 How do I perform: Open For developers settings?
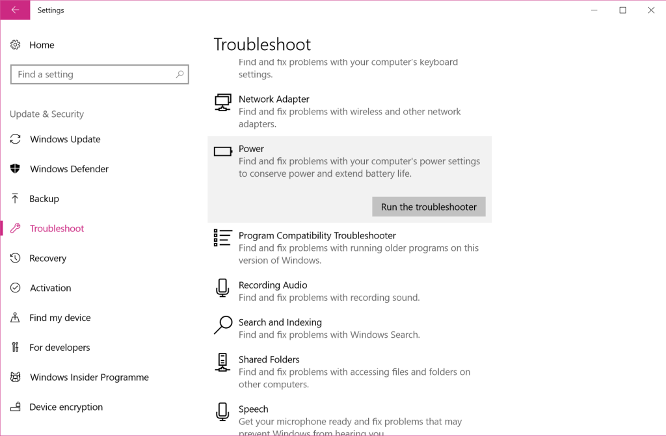click(x=59, y=347)
